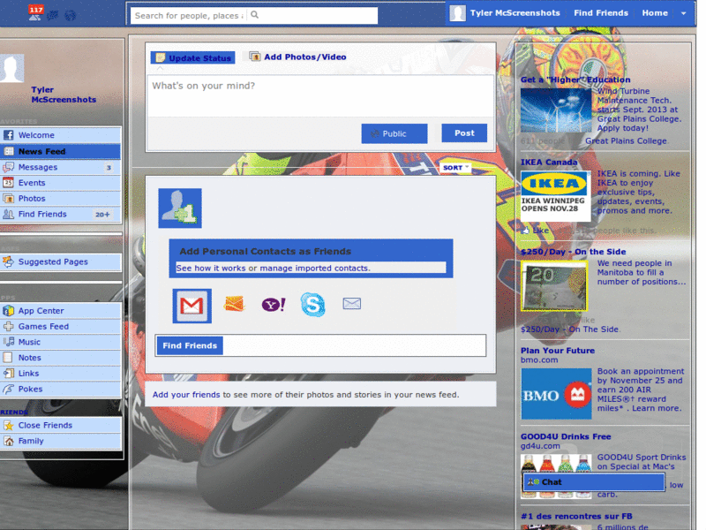Like the IKEA Canada ad

point(536,231)
